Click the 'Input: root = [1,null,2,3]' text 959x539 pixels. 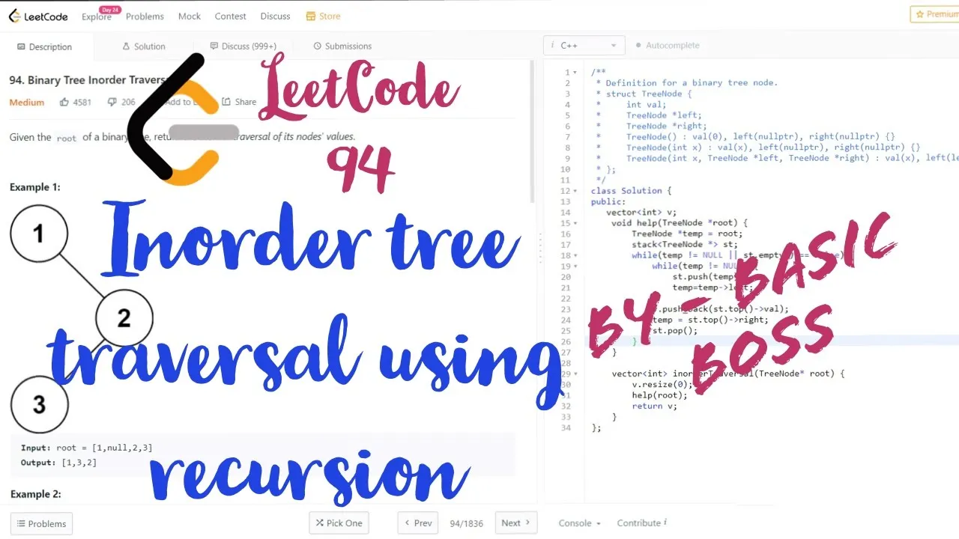pyautogui.click(x=86, y=448)
